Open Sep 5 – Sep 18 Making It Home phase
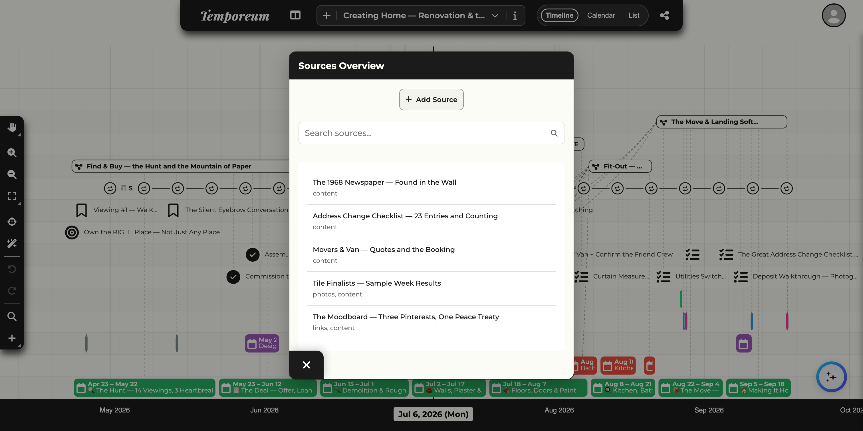Screen dimensions: 863x431 (758, 387)
